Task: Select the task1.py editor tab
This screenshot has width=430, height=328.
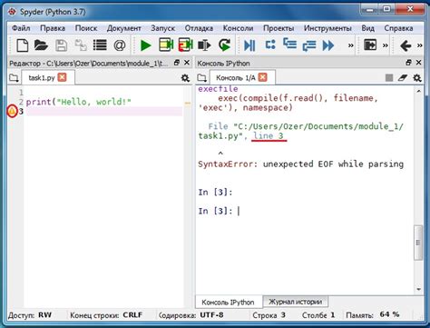Action: [42, 78]
